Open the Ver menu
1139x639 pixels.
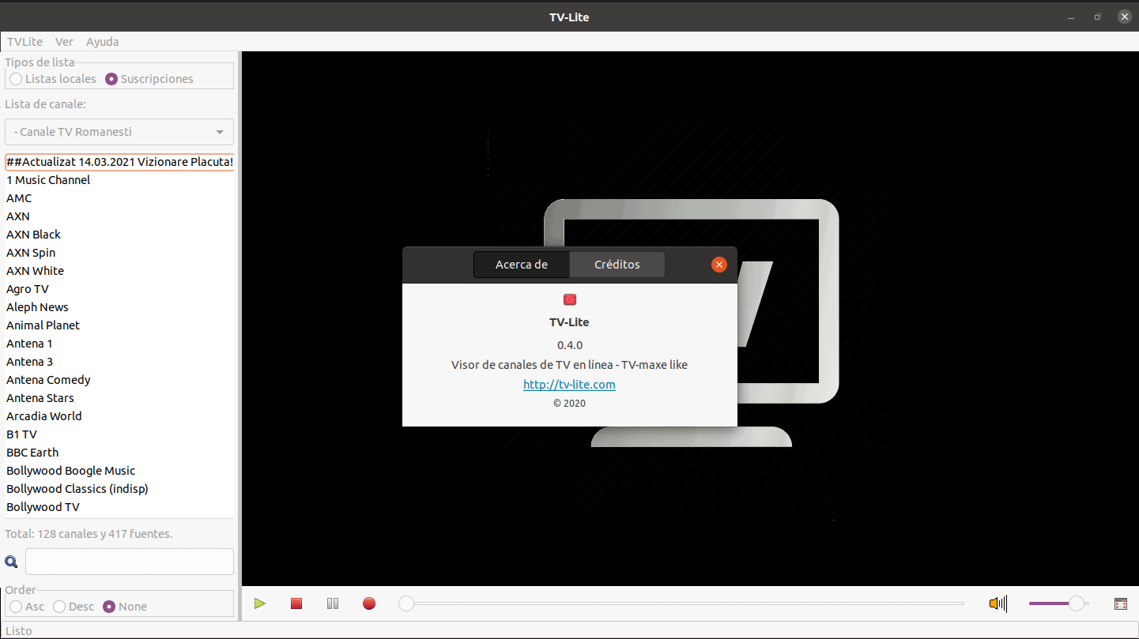click(64, 42)
